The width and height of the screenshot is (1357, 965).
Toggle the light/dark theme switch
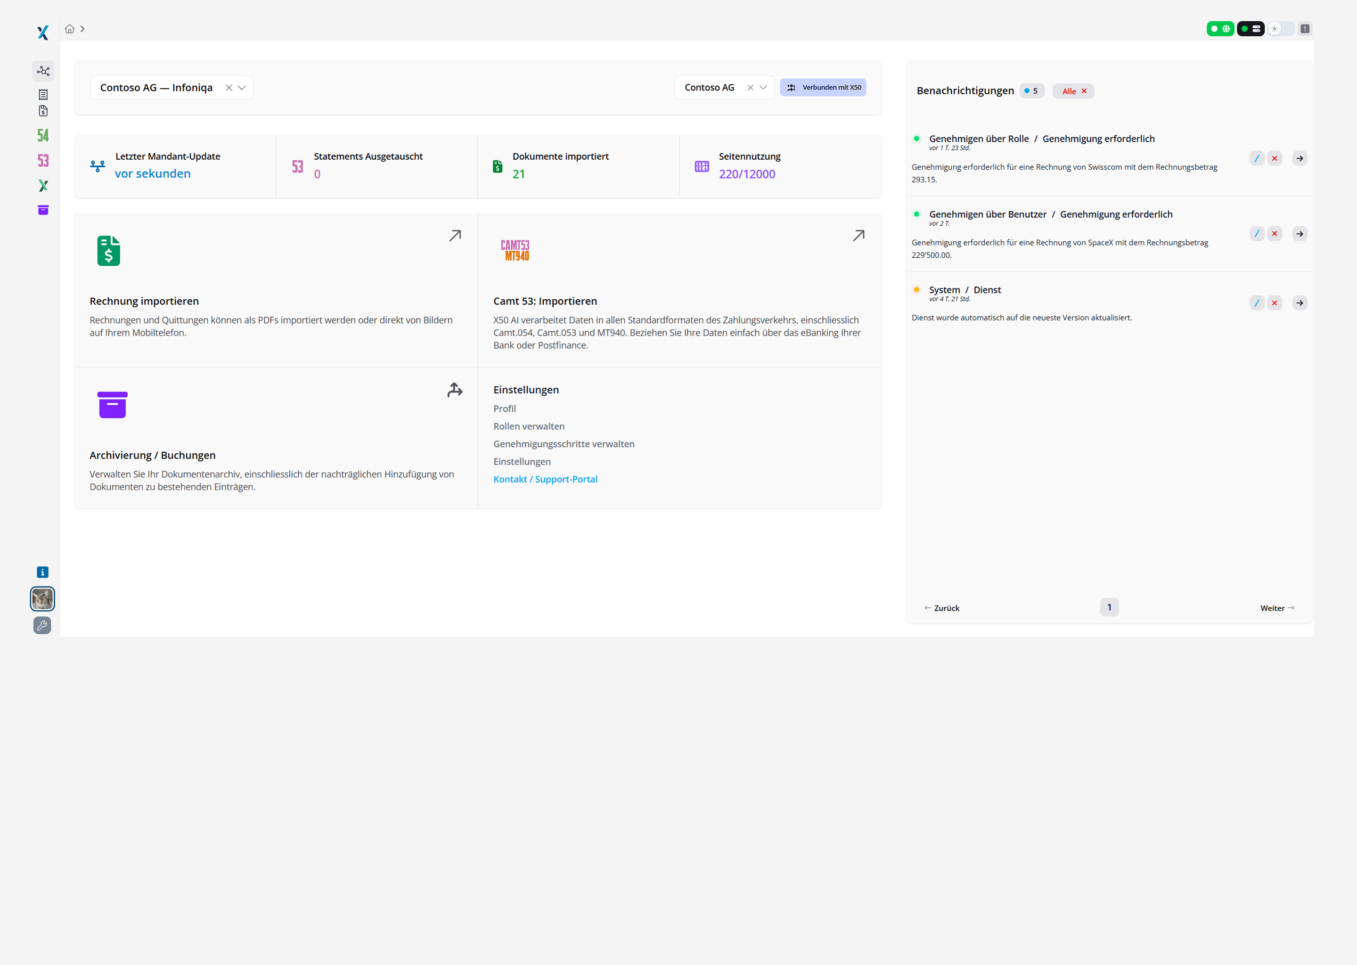[1281, 29]
